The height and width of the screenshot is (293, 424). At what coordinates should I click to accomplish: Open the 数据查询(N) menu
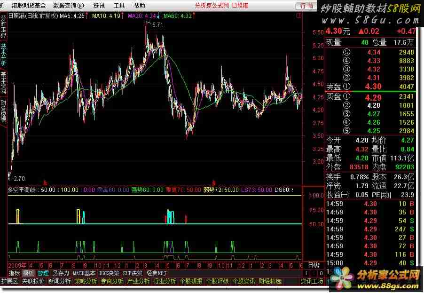click(x=69, y=6)
